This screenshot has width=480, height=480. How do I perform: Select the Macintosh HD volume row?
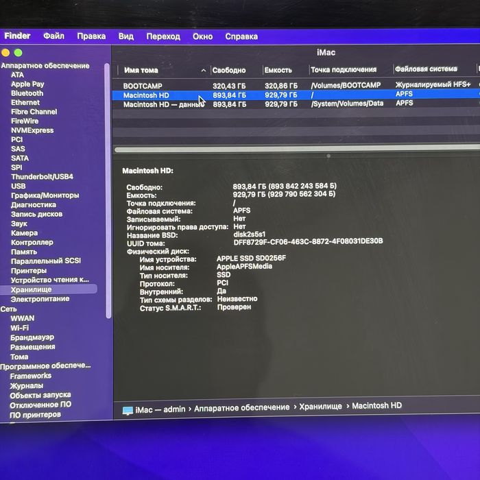tap(296, 95)
